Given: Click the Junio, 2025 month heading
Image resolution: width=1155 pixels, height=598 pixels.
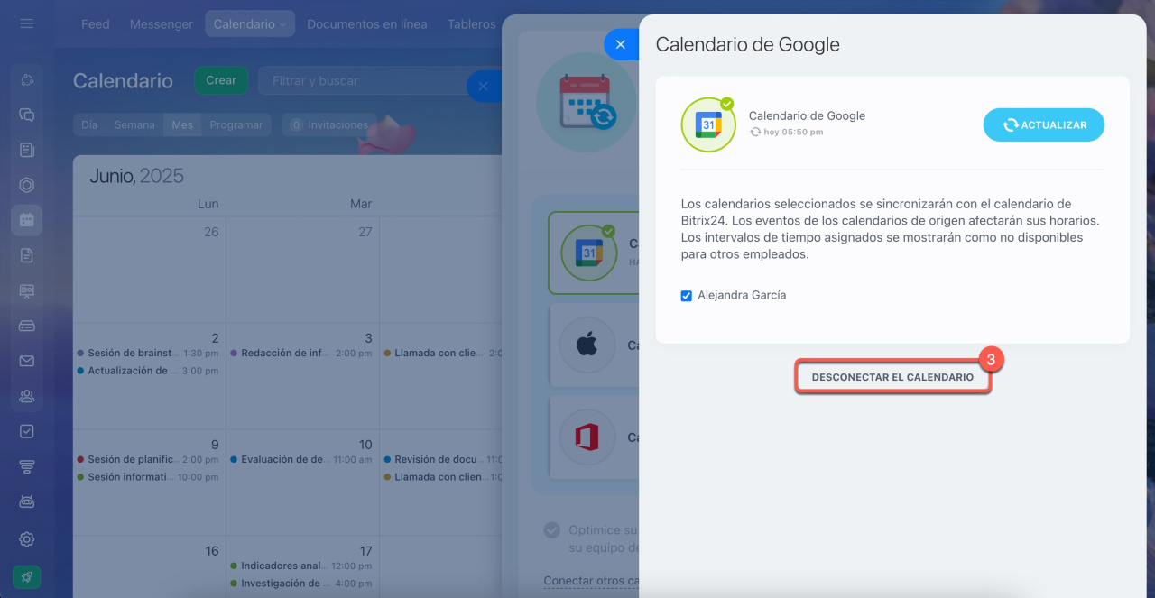Looking at the screenshot, I should (x=136, y=176).
